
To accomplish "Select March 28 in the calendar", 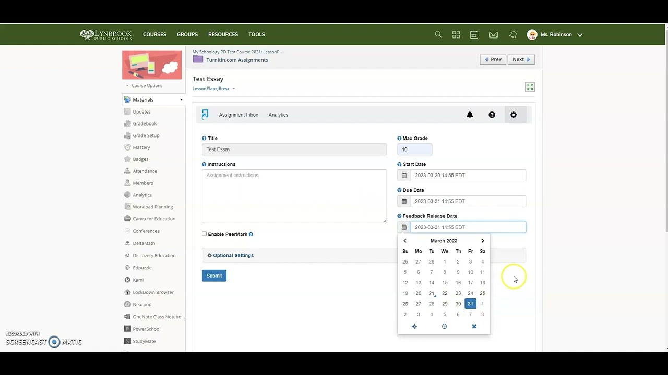I will tap(432, 304).
